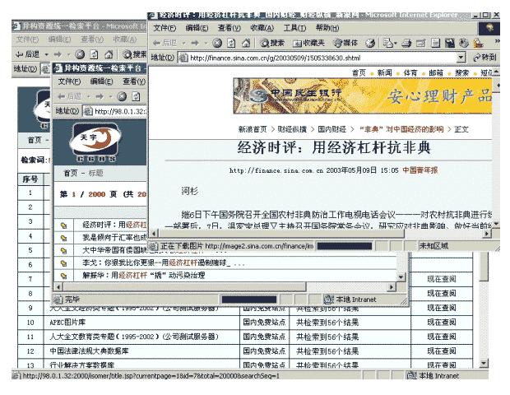The width and height of the screenshot is (510, 395).
Task: Open 工具(T) menu in Sina article window
Action: click(x=294, y=28)
